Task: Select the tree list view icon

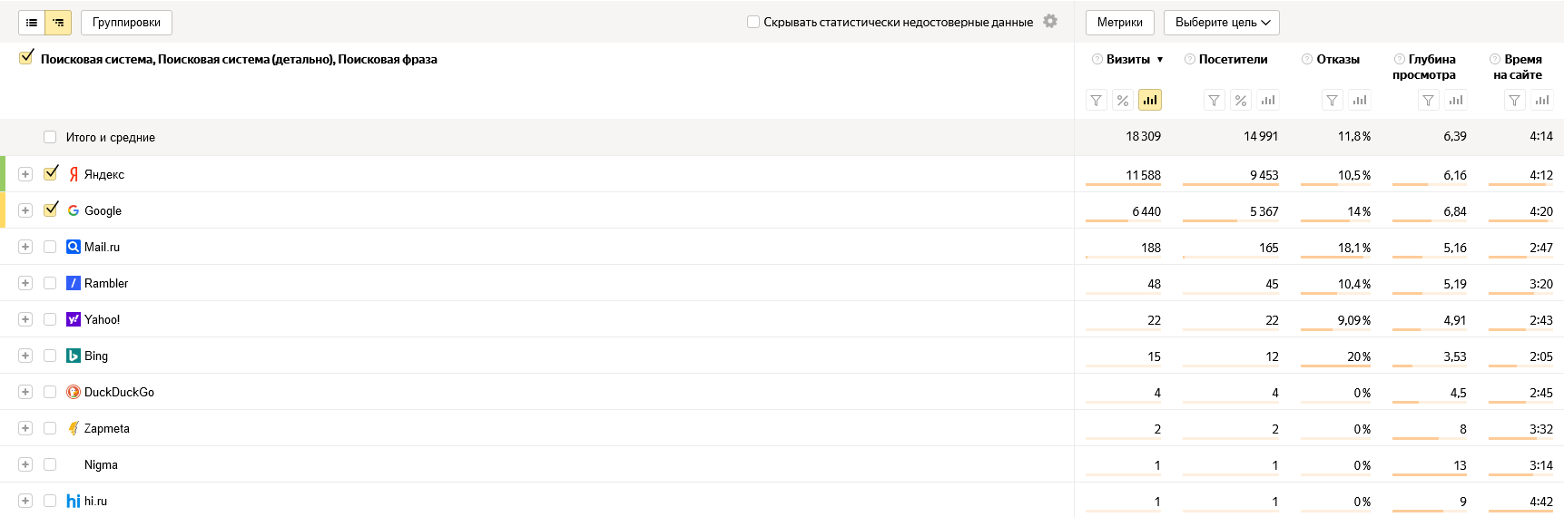Action: pos(58,23)
